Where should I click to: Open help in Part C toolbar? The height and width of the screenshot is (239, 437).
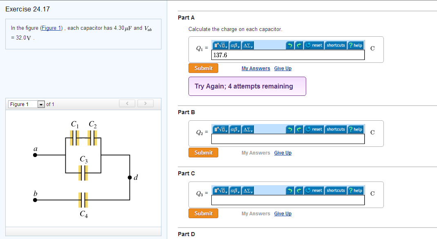tap(355, 190)
